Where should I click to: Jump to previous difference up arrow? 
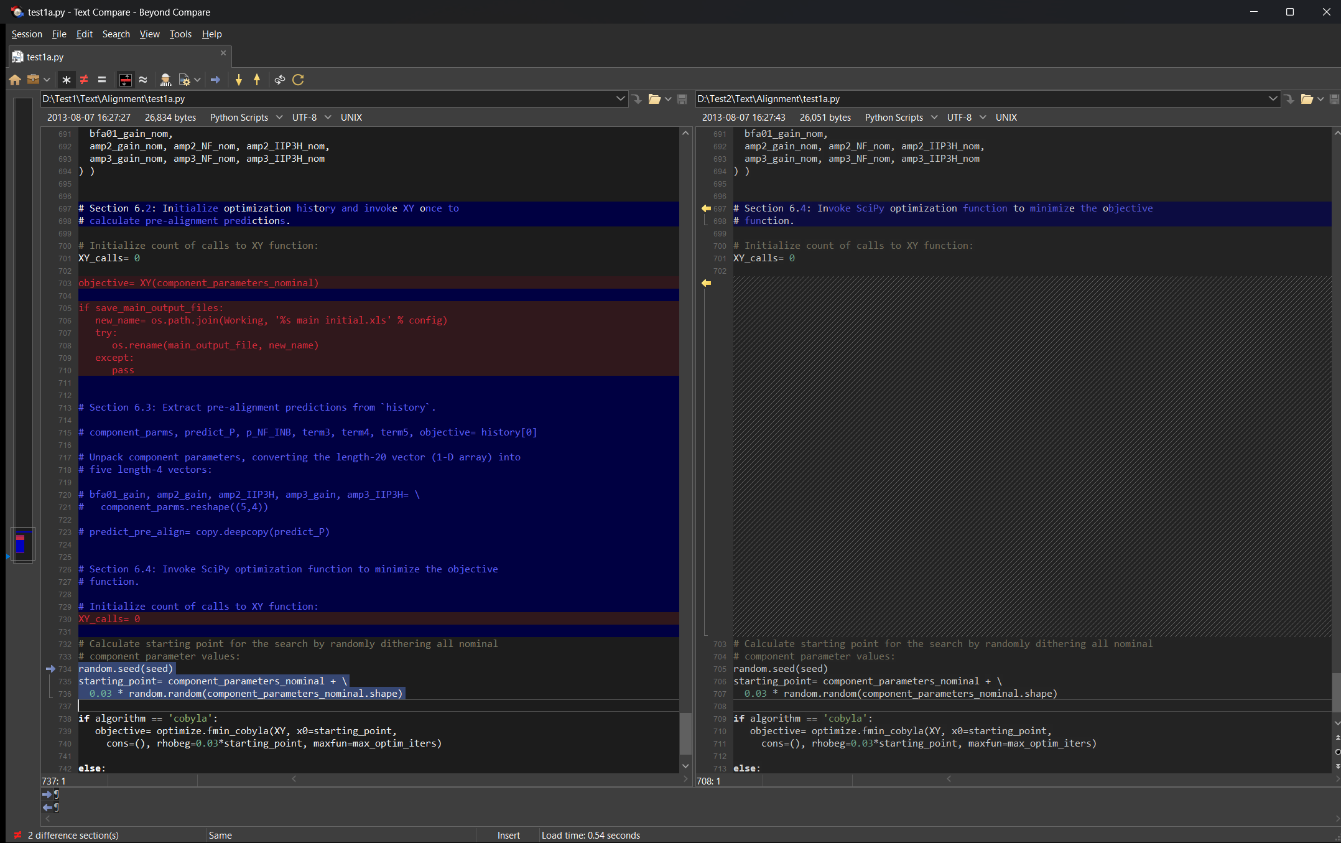tap(257, 80)
